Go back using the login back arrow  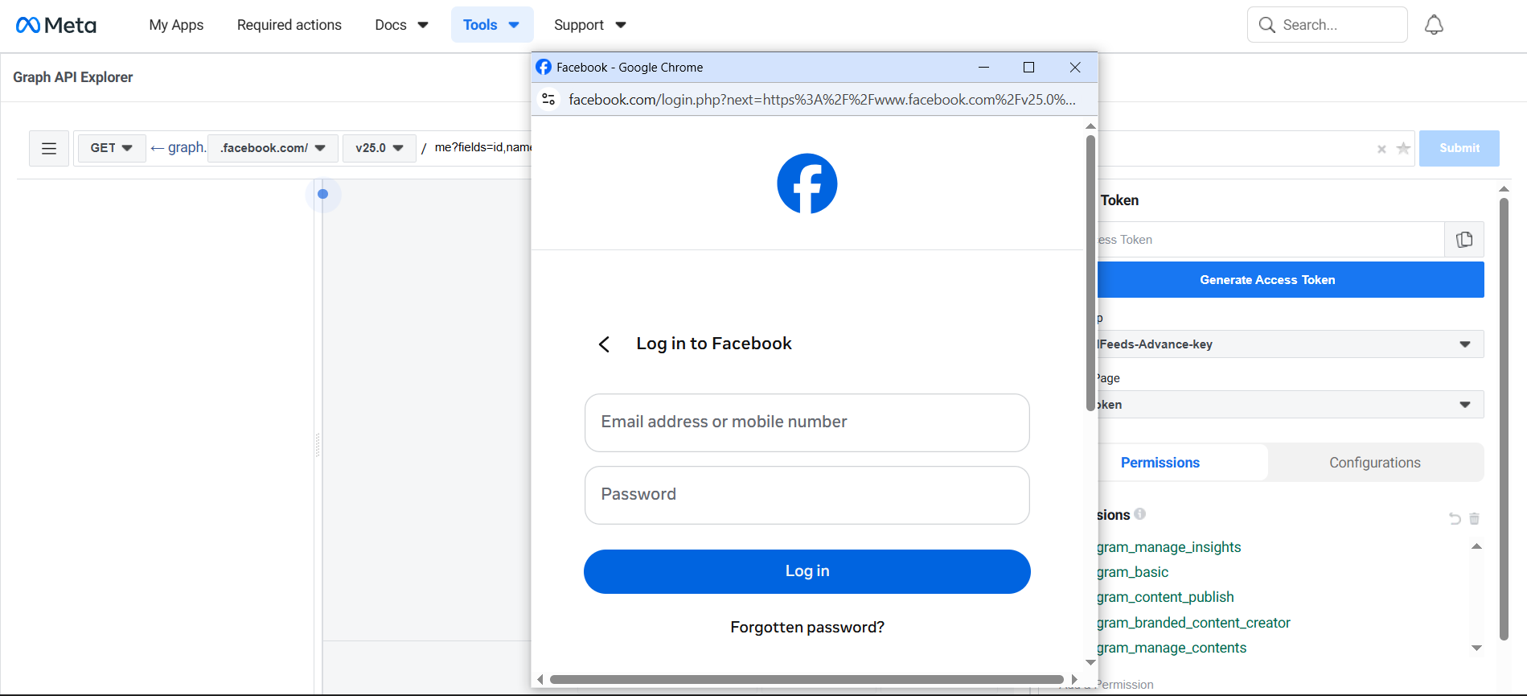[x=605, y=344]
